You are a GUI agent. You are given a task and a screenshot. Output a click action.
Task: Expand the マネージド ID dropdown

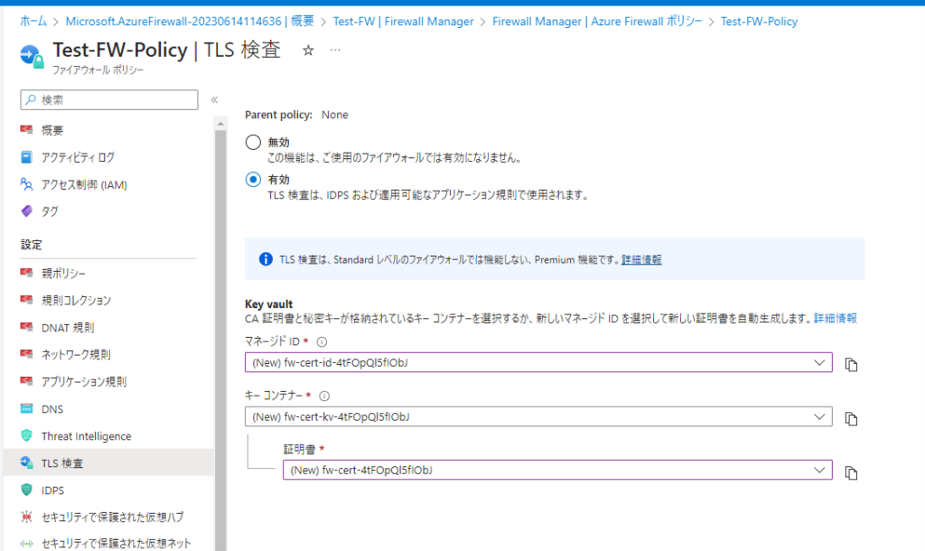point(819,363)
